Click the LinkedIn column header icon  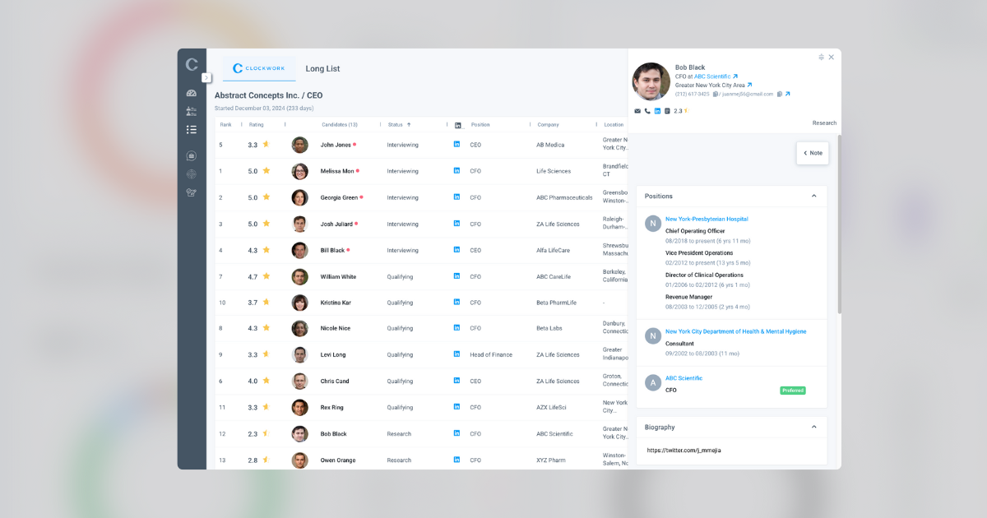point(458,125)
